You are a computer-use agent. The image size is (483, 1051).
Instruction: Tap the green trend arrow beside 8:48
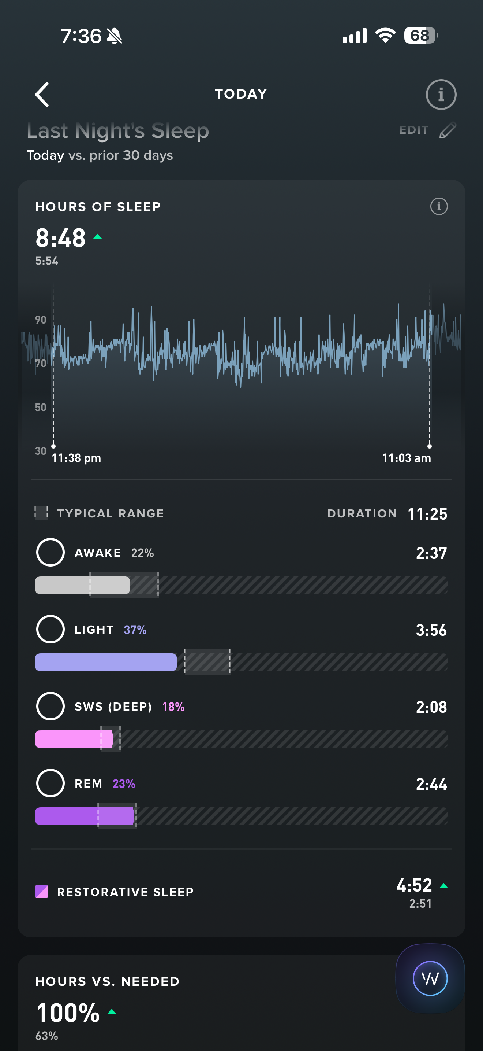[97, 237]
